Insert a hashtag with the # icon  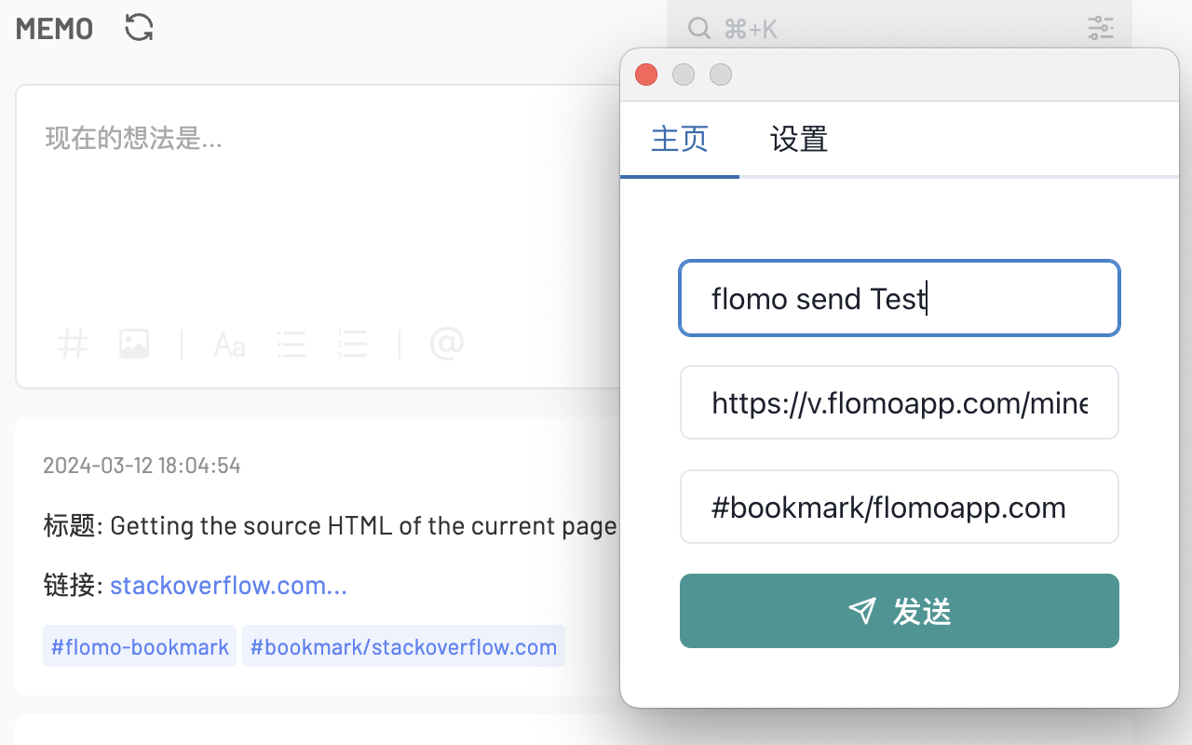click(73, 344)
